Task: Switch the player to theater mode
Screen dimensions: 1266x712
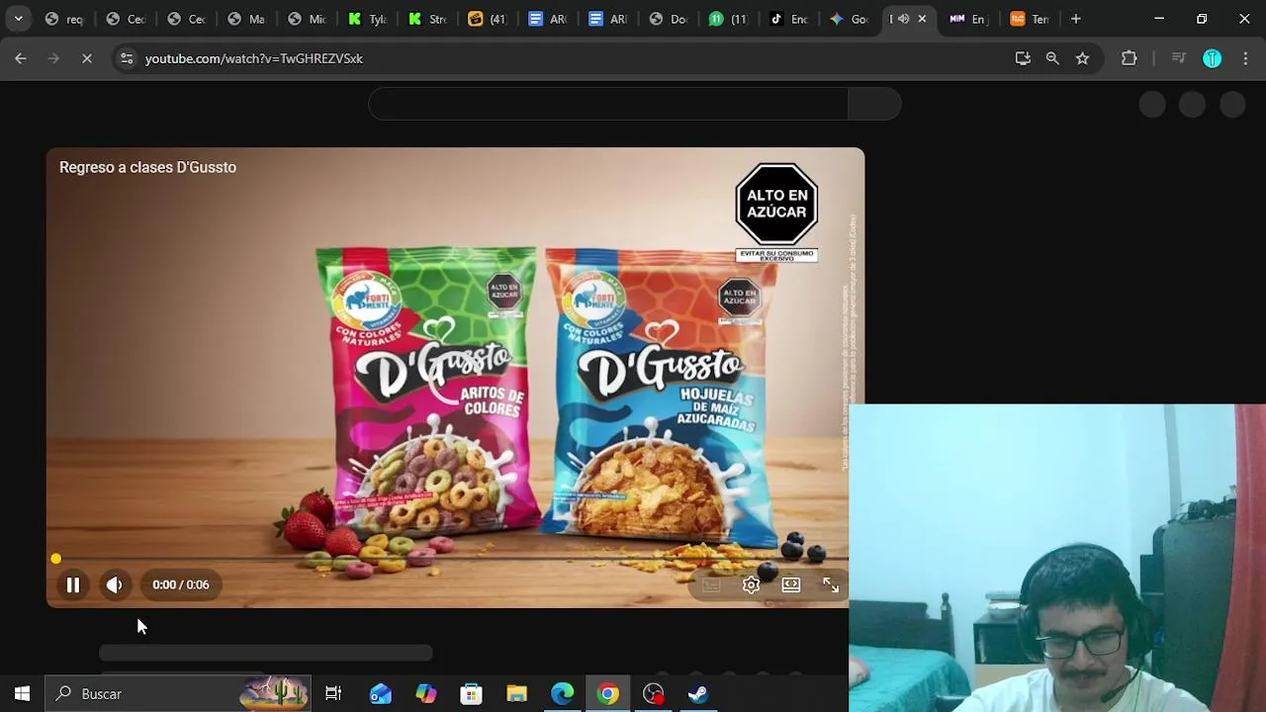Action: pyautogui.click(x=790, y=584)
